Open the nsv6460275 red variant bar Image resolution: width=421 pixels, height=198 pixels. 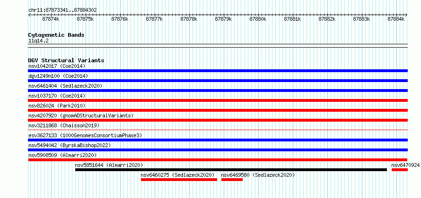point(179,180)
